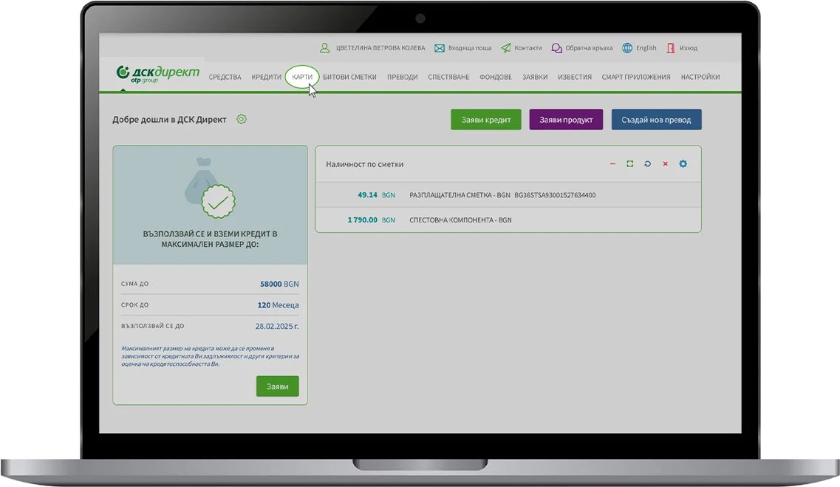Click the IBAN BG36STSA93001527634400
This screenshot has height=487, width=840.
(555, 195)
